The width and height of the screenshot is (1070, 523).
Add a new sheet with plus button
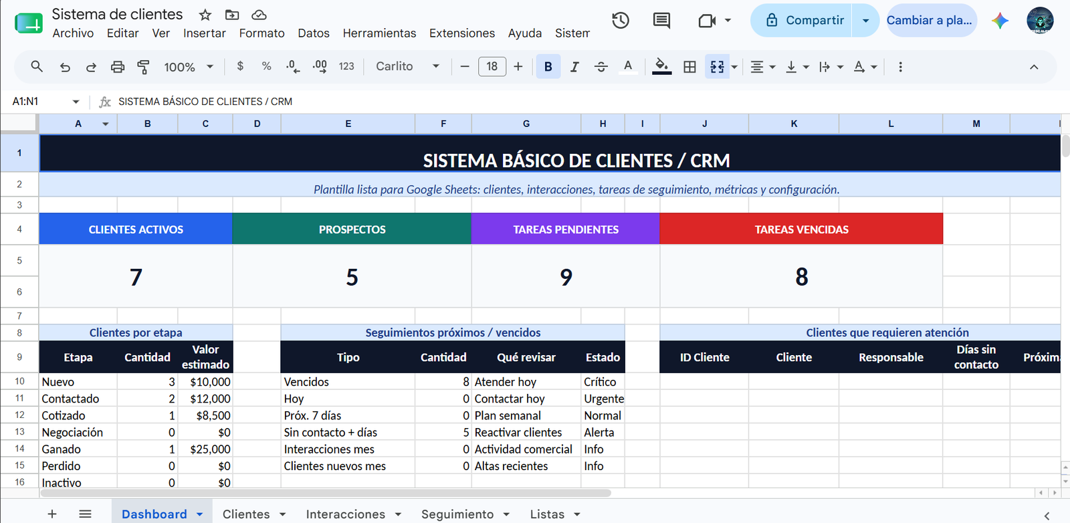[x=52, y=514]
